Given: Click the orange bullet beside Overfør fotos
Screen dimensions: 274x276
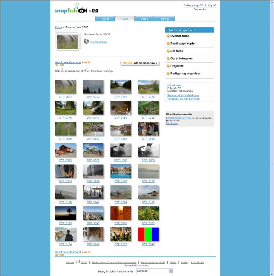Looking at the screenshot, I should point(168,36).
